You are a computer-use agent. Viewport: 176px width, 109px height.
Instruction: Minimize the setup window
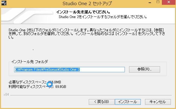150,3
